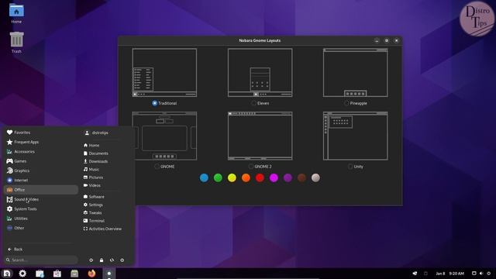Pick the orange accent color
Screen dimensions: 496x279
(246, 177)
